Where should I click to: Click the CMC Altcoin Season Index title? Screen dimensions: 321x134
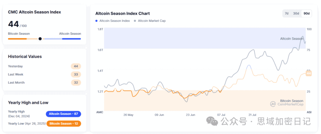(34, 12)
